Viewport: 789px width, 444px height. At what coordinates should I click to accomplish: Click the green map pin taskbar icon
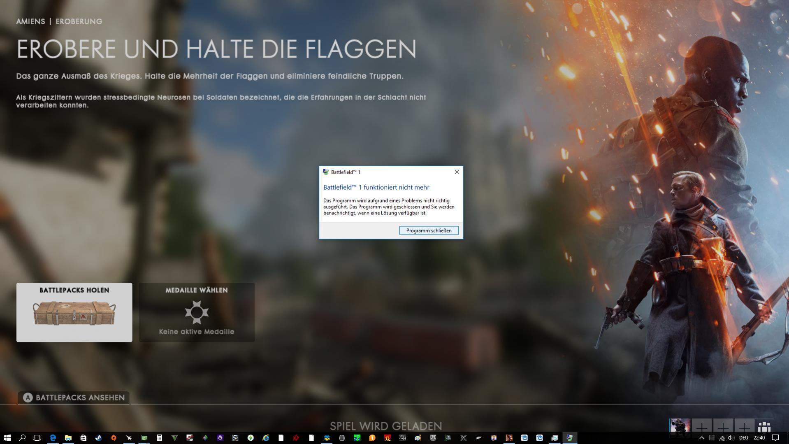click(251, 438)
